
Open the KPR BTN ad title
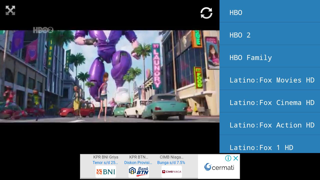[139, 157]
